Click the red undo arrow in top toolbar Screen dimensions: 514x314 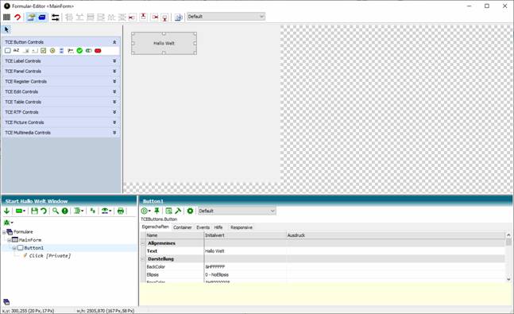(17, 17)
